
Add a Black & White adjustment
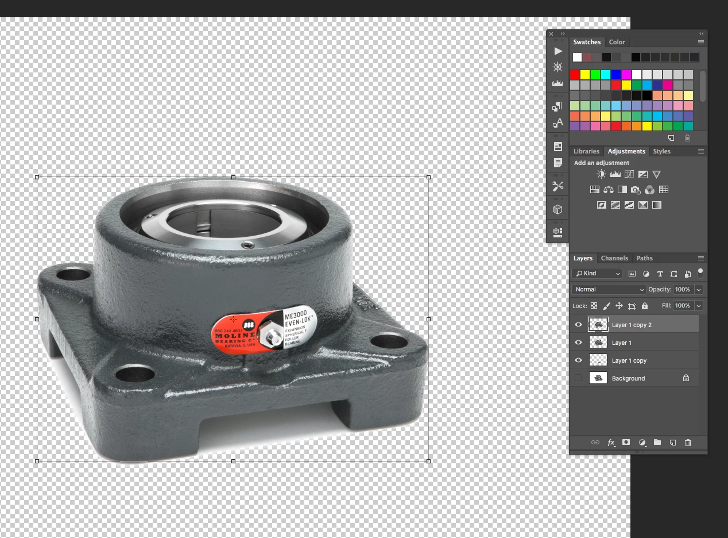coord(622,190)
